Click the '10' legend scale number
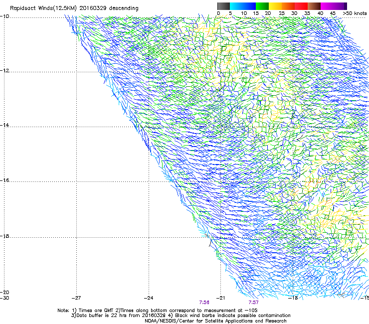 [x=244, y=13]
